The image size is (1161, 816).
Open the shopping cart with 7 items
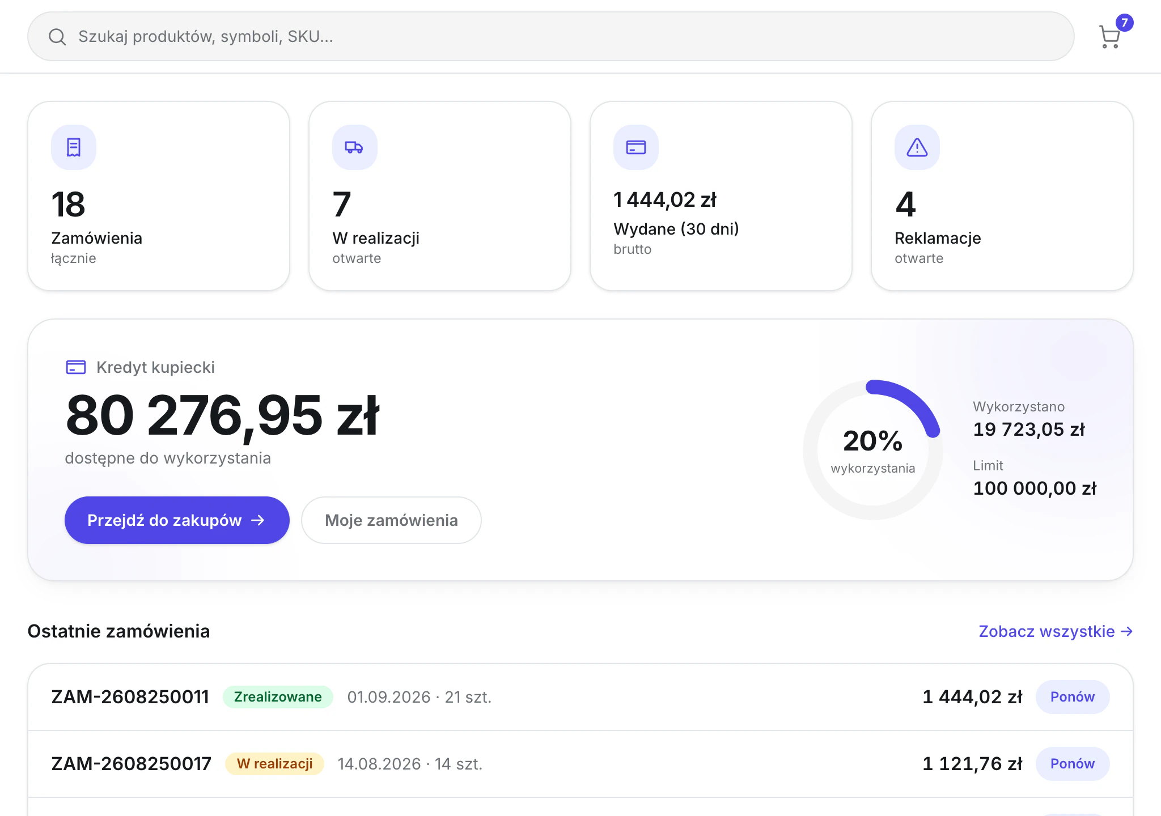click(1109, 37)
